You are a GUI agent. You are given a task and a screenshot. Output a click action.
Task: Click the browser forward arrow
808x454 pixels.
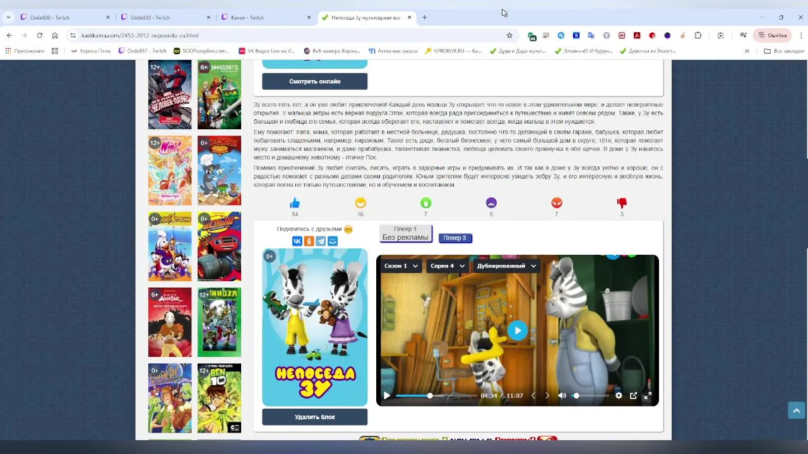click(25, 35)
